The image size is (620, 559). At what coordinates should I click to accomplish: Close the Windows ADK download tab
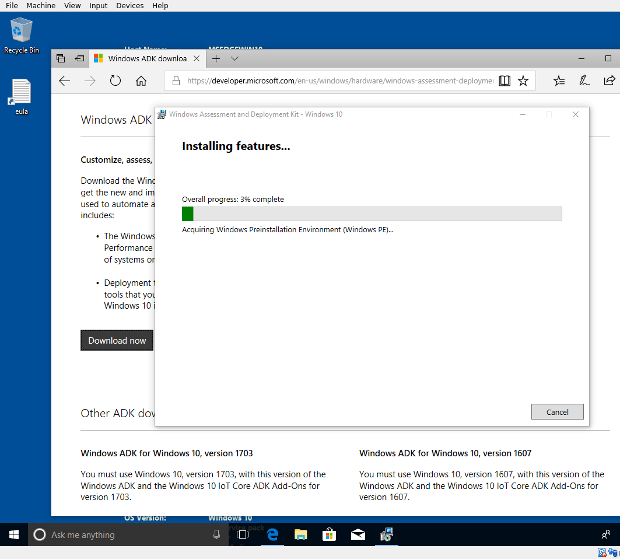click(197, 58)
